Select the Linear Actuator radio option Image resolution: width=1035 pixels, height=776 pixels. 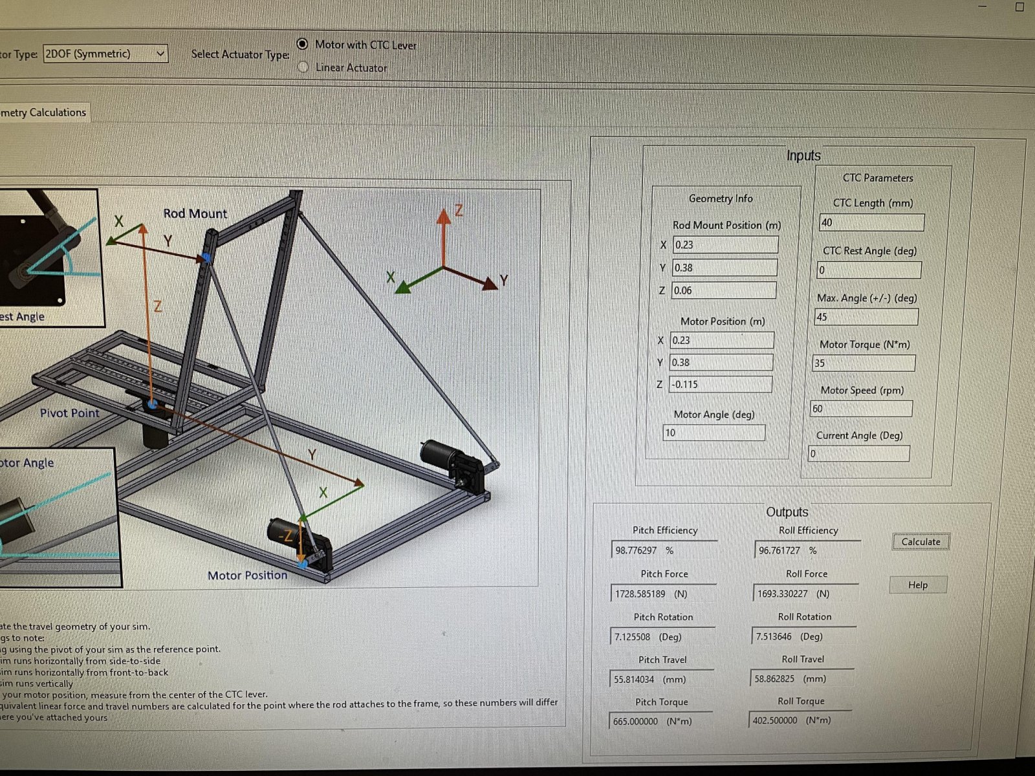click(303, 67)
